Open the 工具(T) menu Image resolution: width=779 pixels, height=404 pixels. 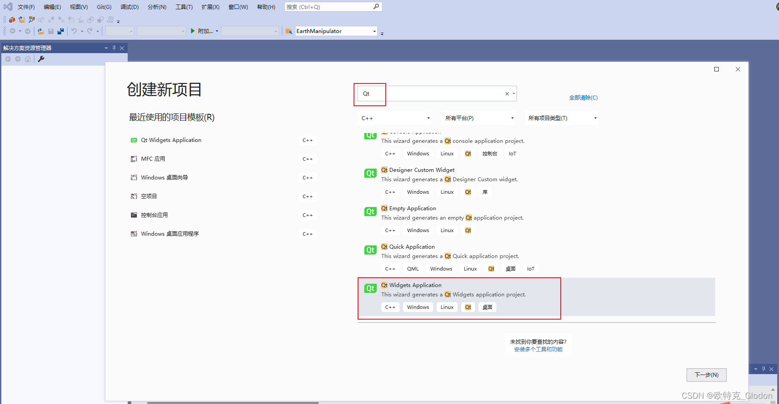(184, 7)
